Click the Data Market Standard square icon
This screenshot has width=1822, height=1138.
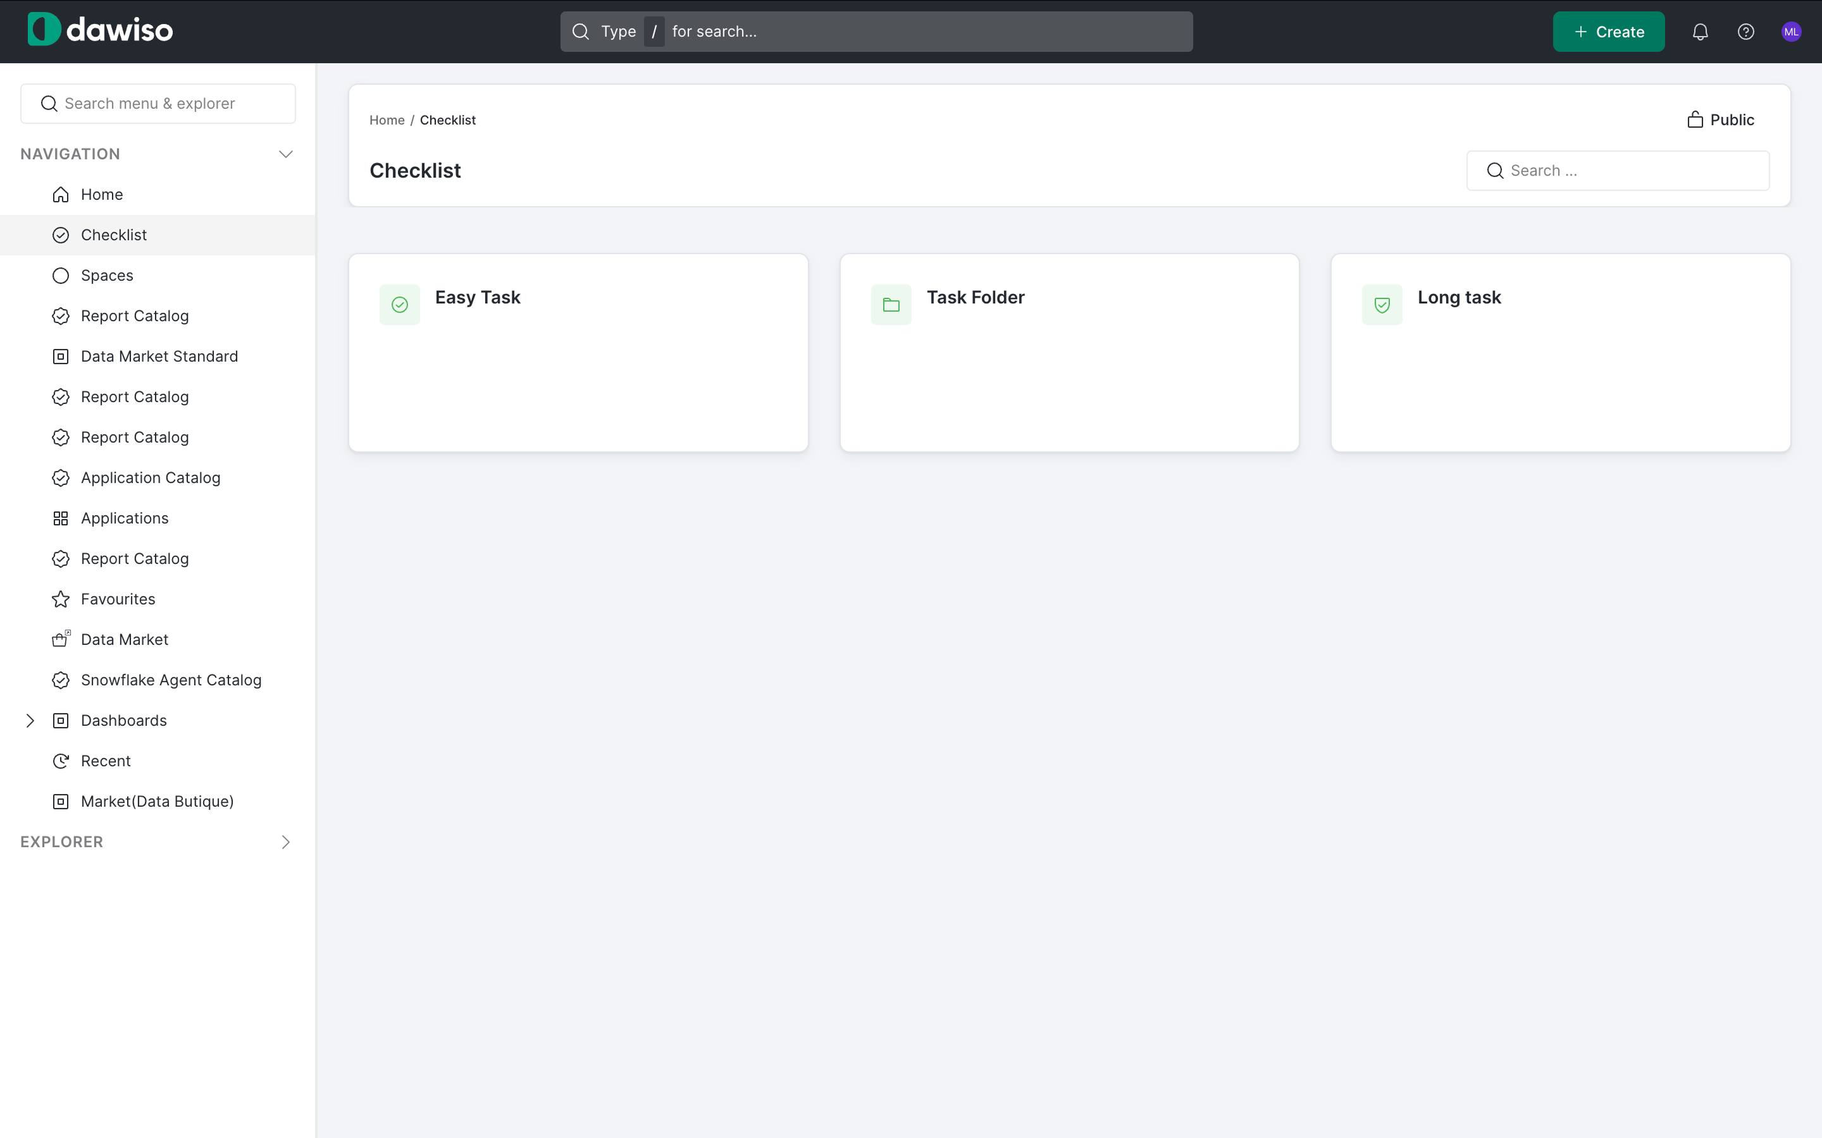[61, 357]
